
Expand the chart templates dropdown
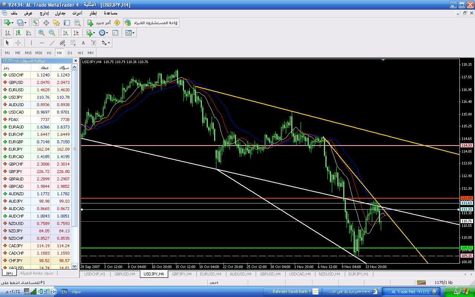[x=133, y=33]
